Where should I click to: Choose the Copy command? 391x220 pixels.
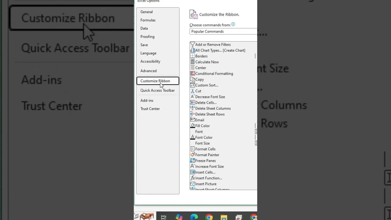point(223,79)
